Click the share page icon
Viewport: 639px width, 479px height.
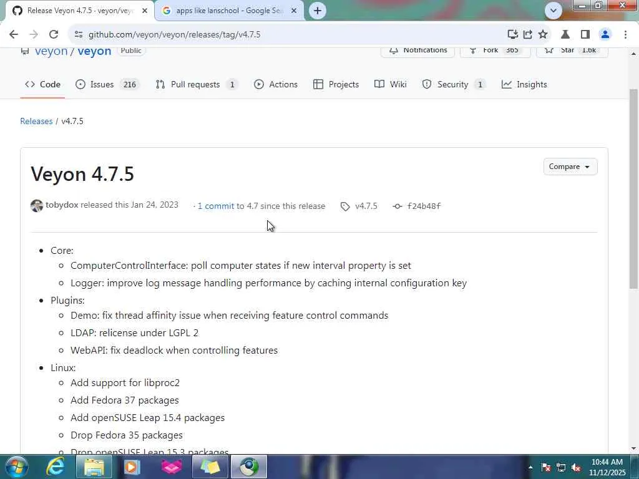click(x=528, y=34)
